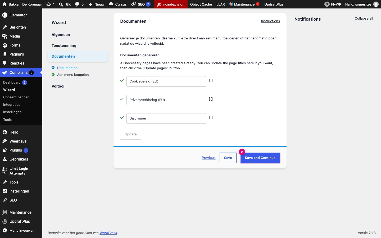Open the Nieuw admin bar menu
This screenshot has width=381, height=238.
pyautogui.click(x=96, y=4)
